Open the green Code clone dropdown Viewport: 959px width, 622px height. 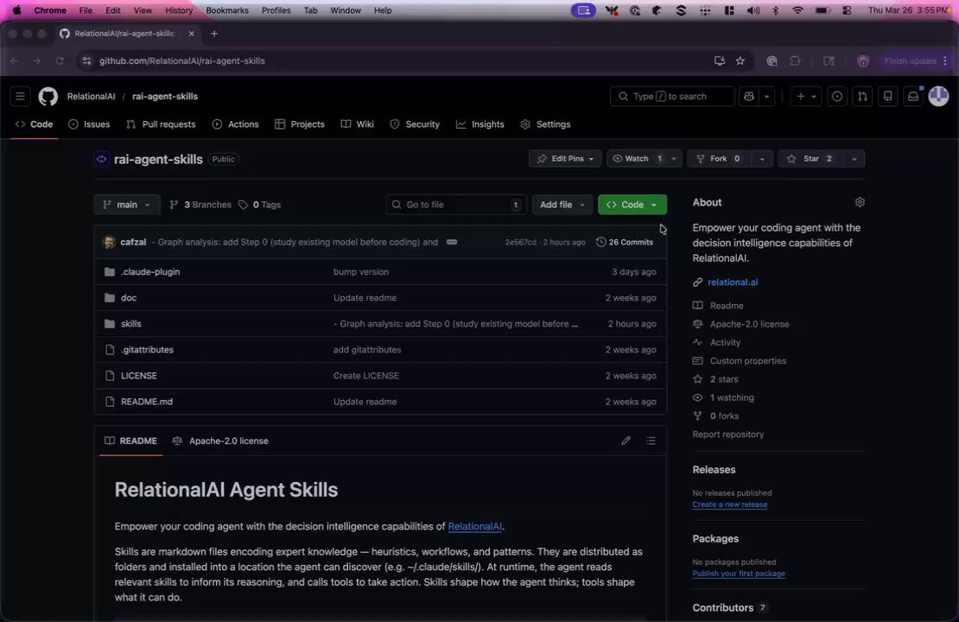point(632,204)
